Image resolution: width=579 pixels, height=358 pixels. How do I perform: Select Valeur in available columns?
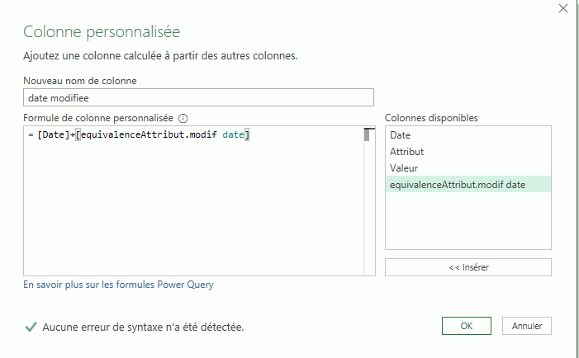point(404,168)
